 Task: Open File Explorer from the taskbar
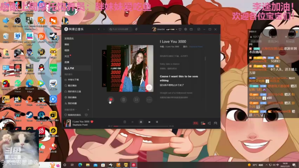pyautogui.click(x=88, y=165)
